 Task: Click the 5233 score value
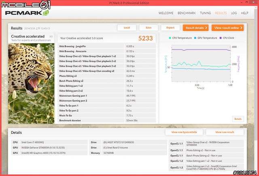pos(146,38)
